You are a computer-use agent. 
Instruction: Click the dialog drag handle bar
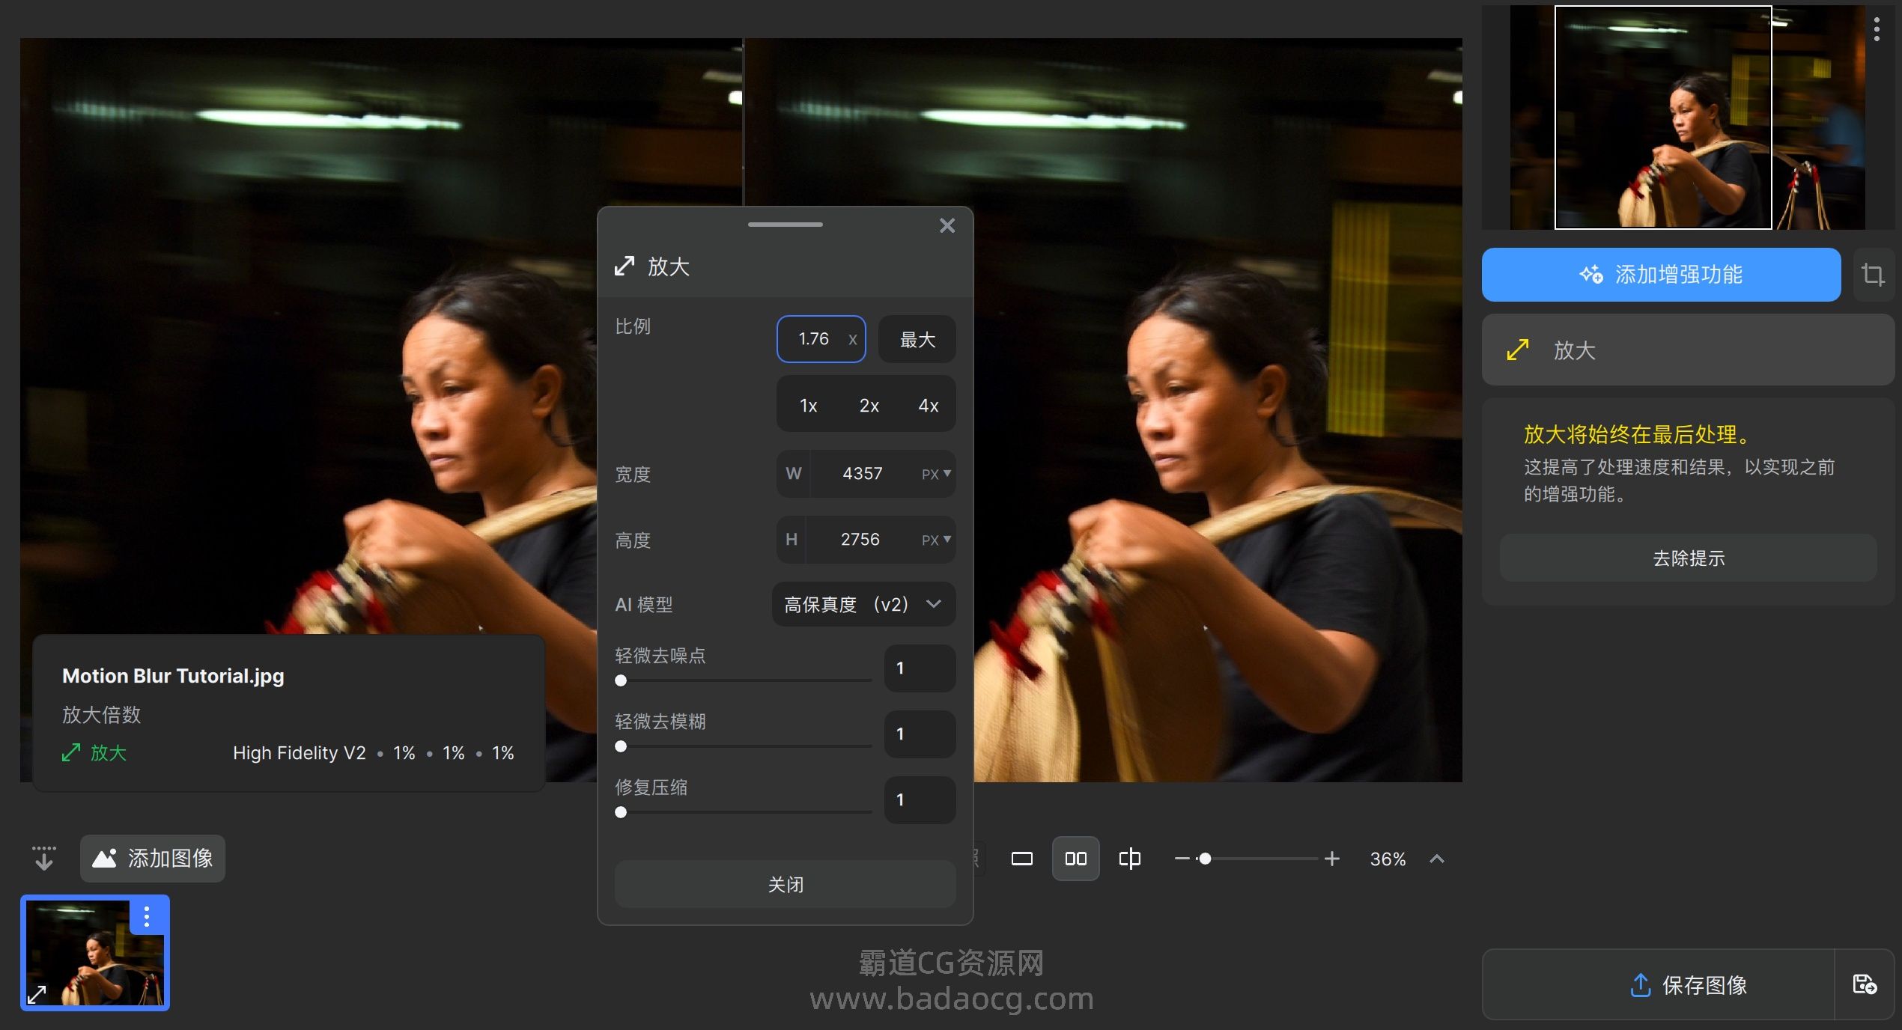785,224
